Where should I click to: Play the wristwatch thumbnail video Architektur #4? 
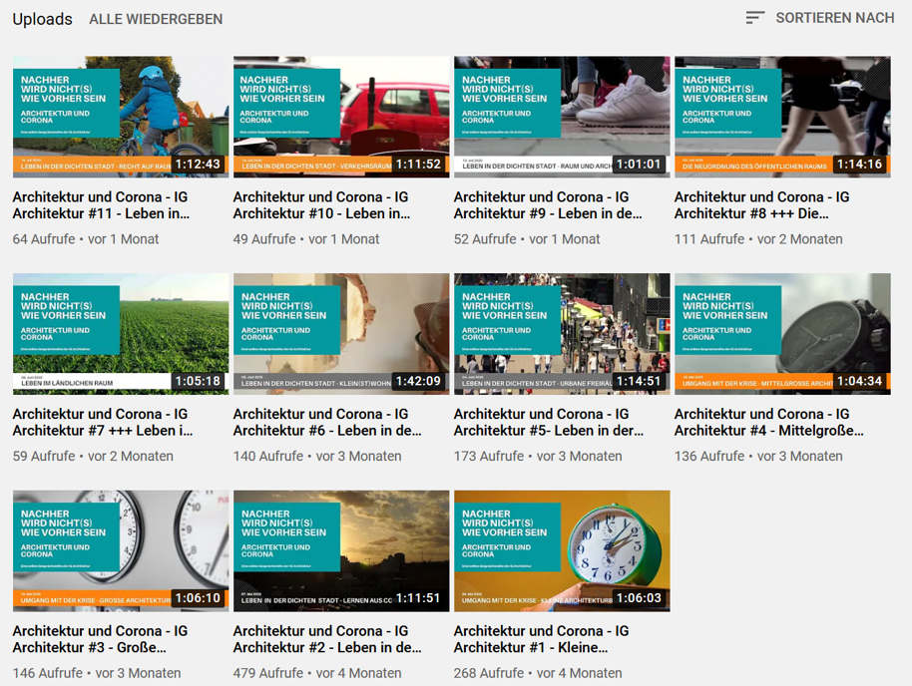[x=782, y=334]
